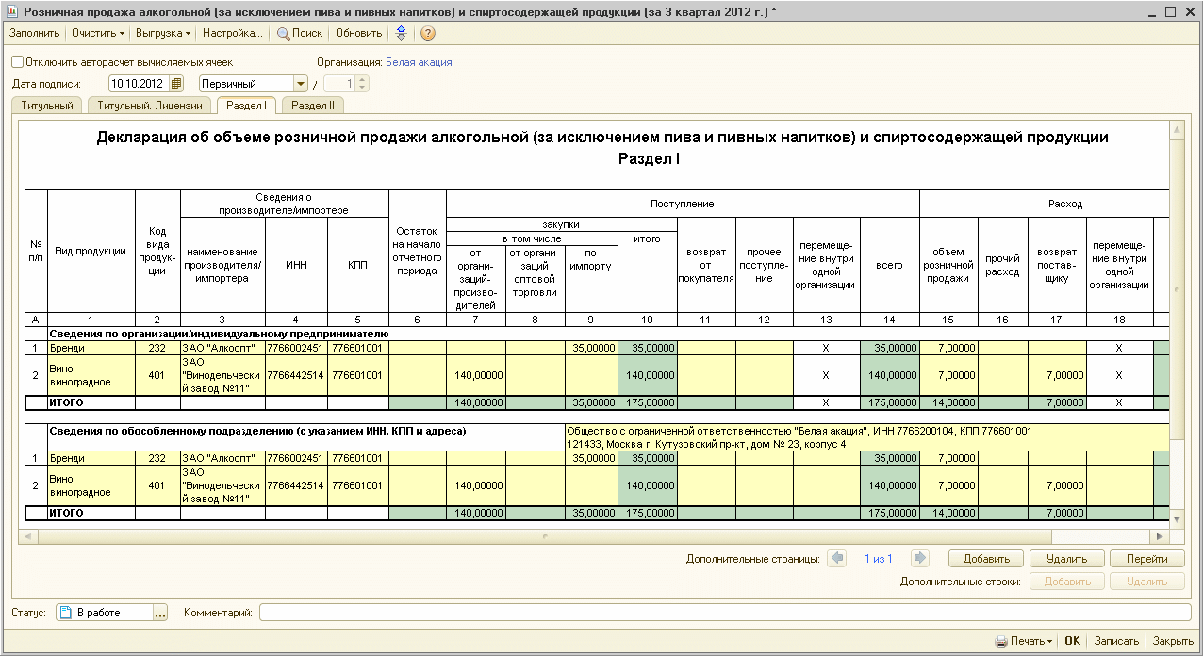Switch to the Титульный. Лицензии tab
Screen dimensions: 1203x656
[150, 106]
